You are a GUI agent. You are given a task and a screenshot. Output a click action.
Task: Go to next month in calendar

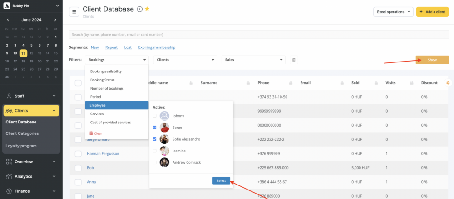tap(55, 20)
